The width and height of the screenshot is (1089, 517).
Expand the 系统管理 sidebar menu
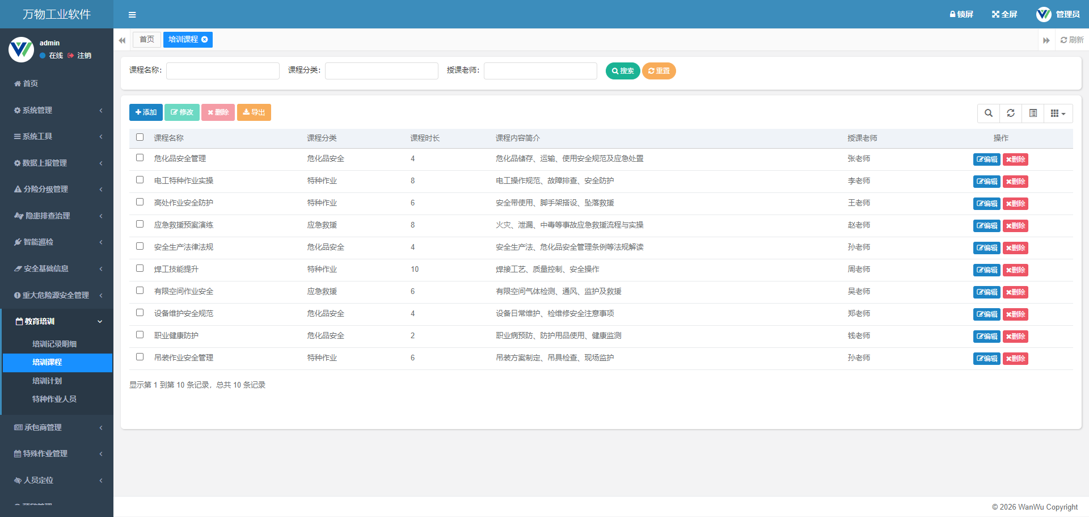pos(57,110)
